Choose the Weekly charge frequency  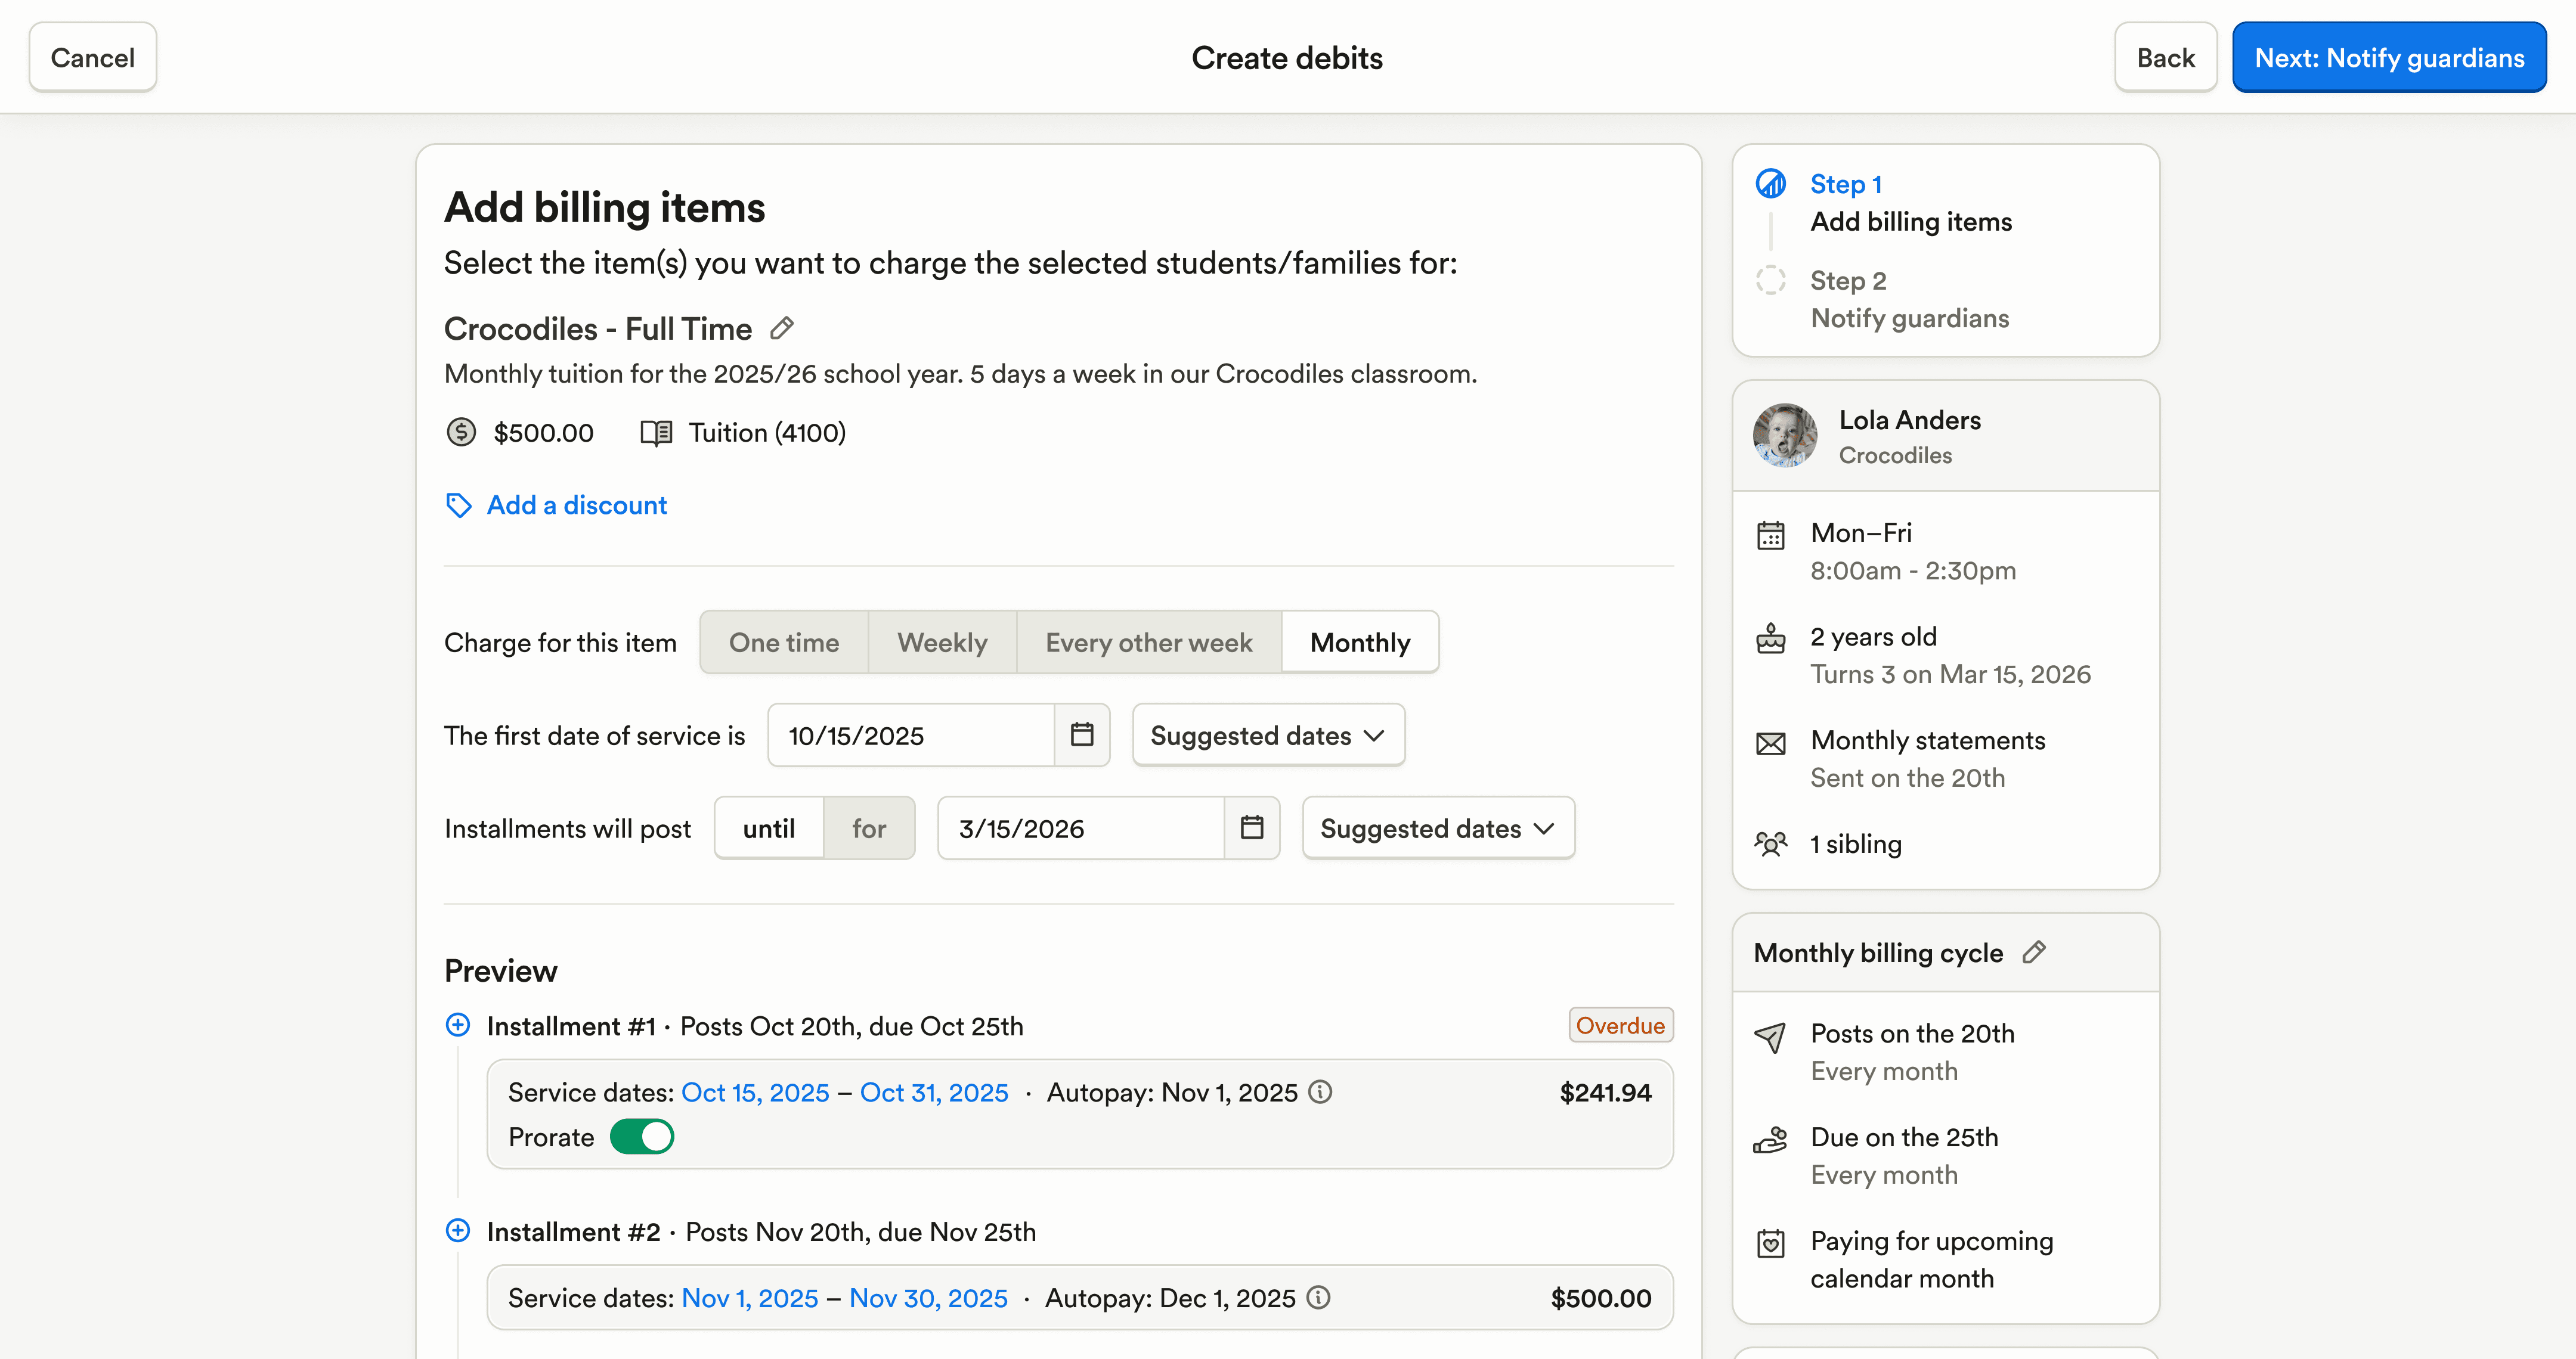[942, 643]
